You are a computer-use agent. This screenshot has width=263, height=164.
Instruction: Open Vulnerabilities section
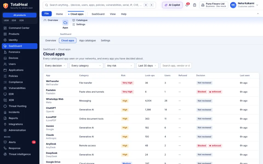point(20,88)
